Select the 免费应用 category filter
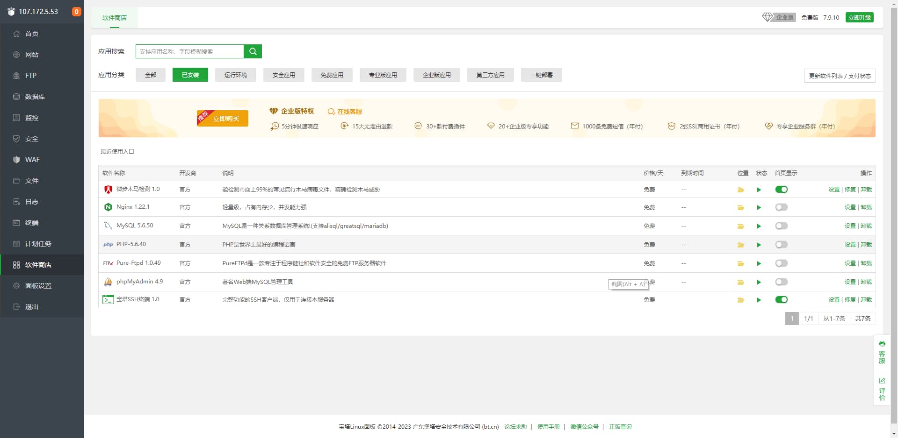898x438 pixels. (x=332, y=75)
